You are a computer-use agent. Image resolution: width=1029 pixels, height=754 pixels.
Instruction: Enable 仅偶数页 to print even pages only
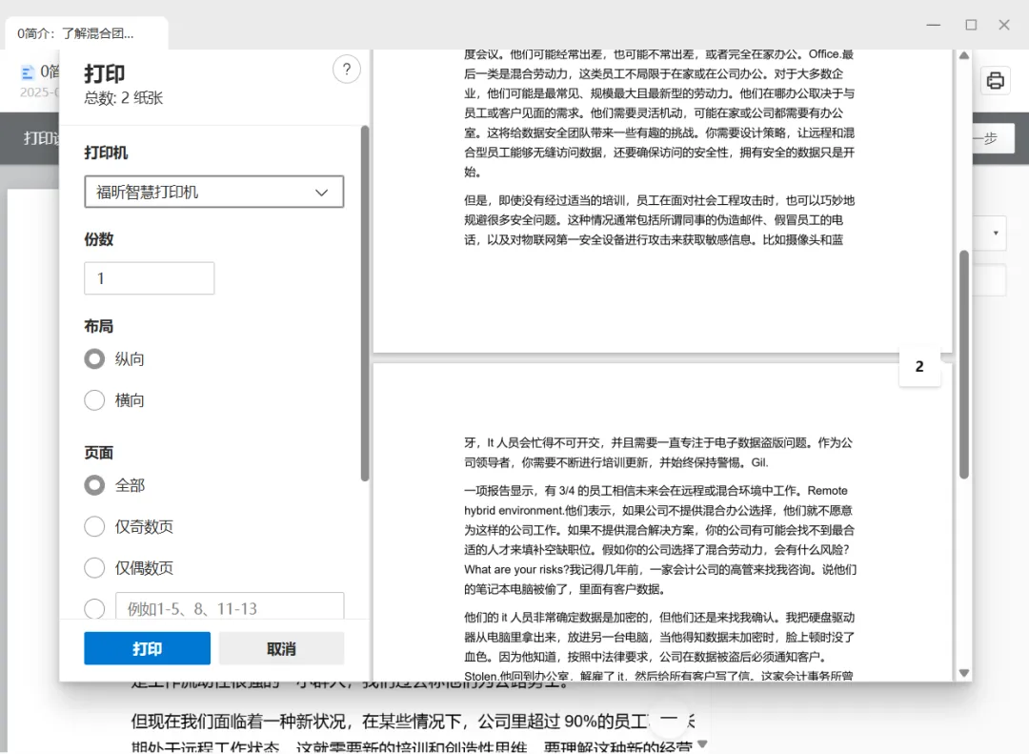pos(94,567)
